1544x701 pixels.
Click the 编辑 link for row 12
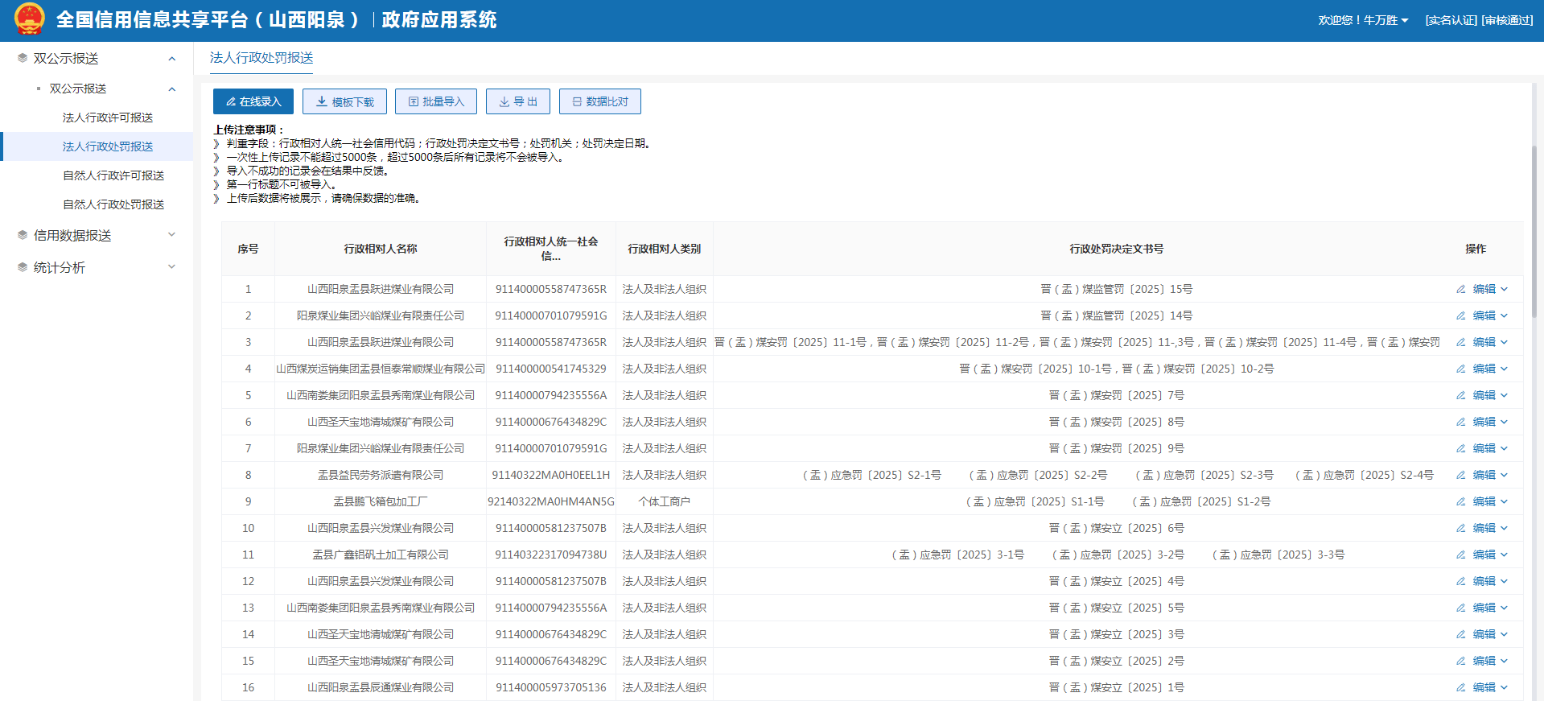coord(1484,581)
